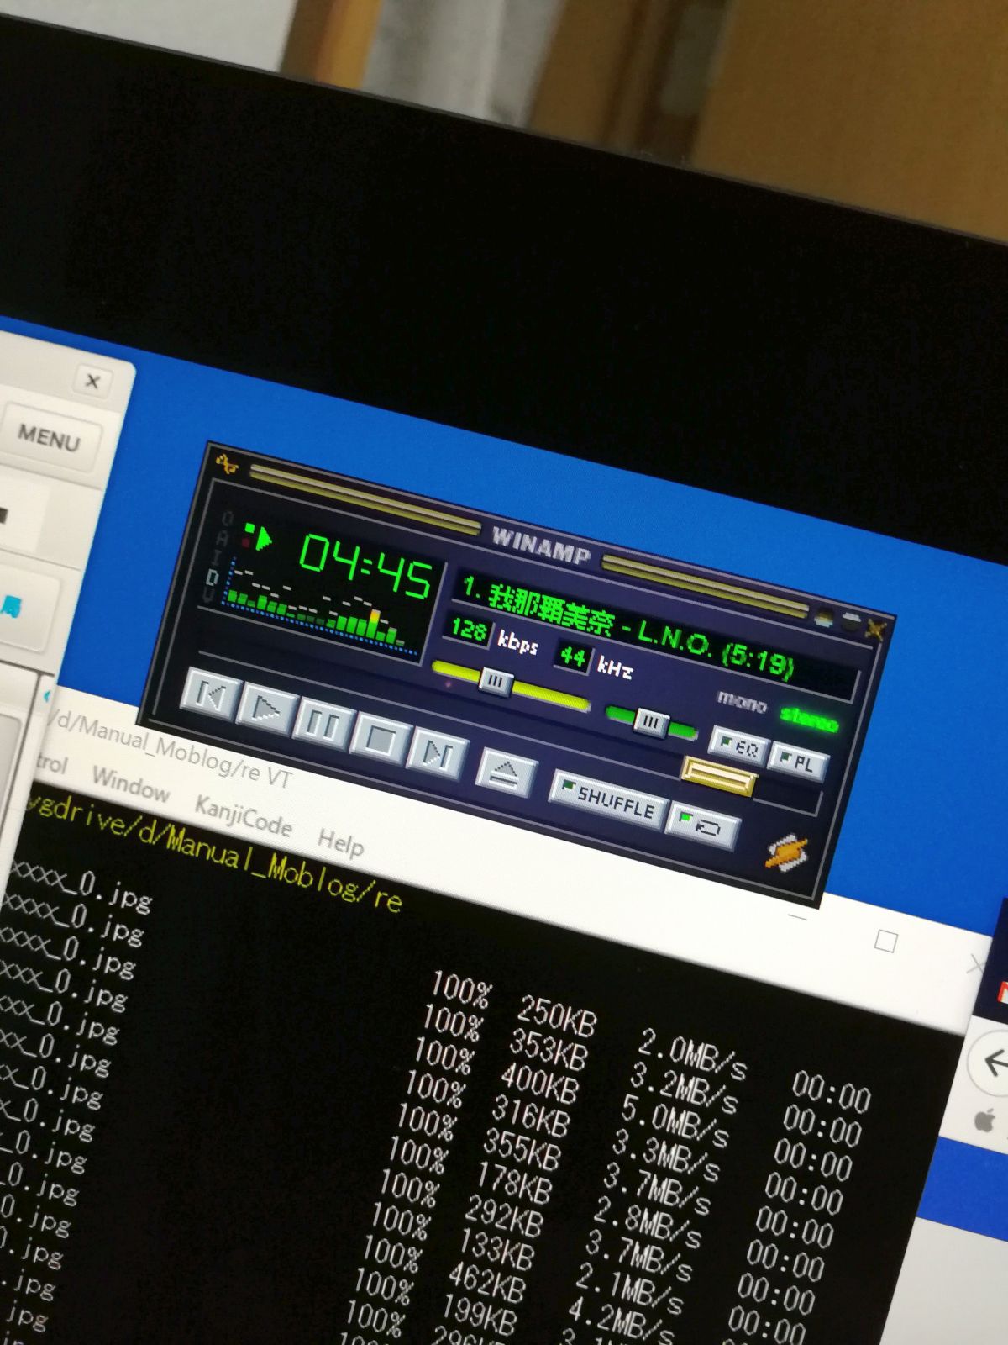1008x1345 pixels.
Task: Open file info with clutterbar I letter
Action: [x=216, y=556]
